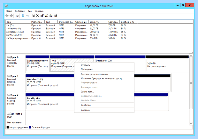Sort by the Свобод... column header

(x=113, y=22)
